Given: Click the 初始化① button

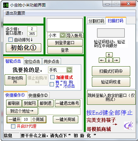Looking at the screenshot, I should pos(23,48).
